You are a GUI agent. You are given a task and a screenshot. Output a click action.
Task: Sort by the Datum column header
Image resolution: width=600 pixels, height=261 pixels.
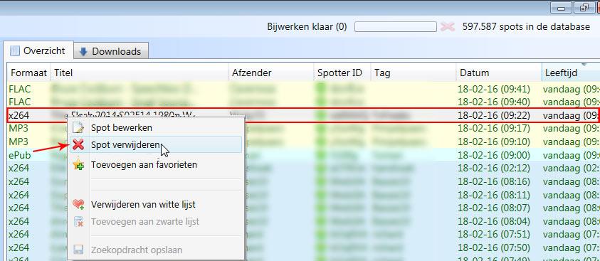(499, 73)
